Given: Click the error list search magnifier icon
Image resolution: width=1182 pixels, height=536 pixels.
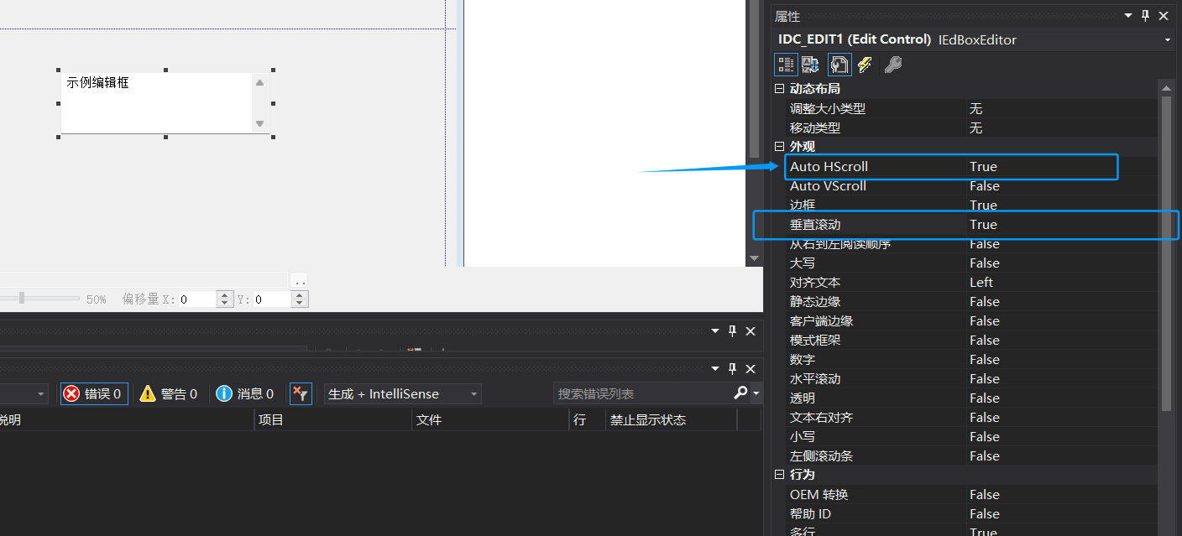Looking at the screenshot, I should click(740, 393).
